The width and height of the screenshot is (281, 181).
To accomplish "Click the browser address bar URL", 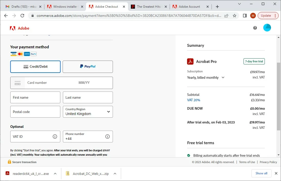I will coord(129,16).
